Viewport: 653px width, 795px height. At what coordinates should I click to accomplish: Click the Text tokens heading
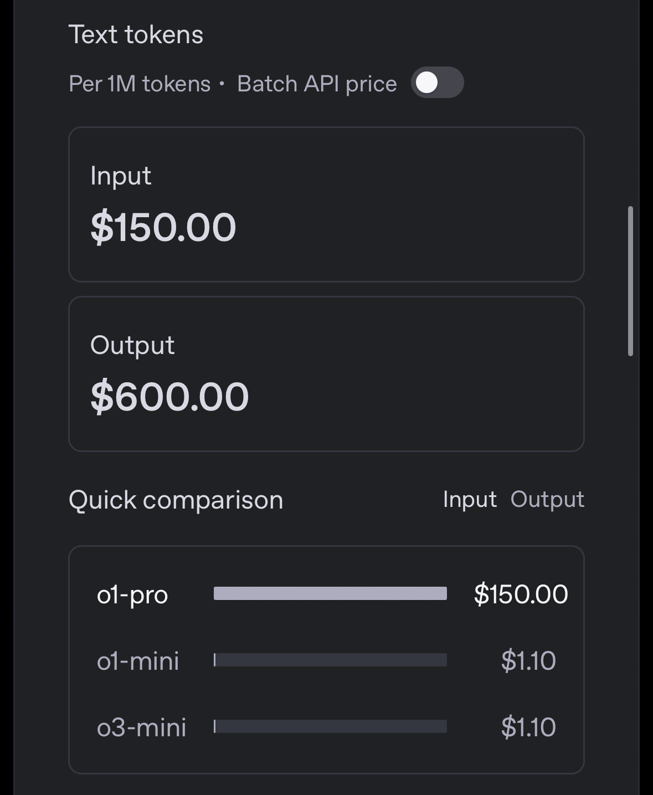click(x=136, y=35)
